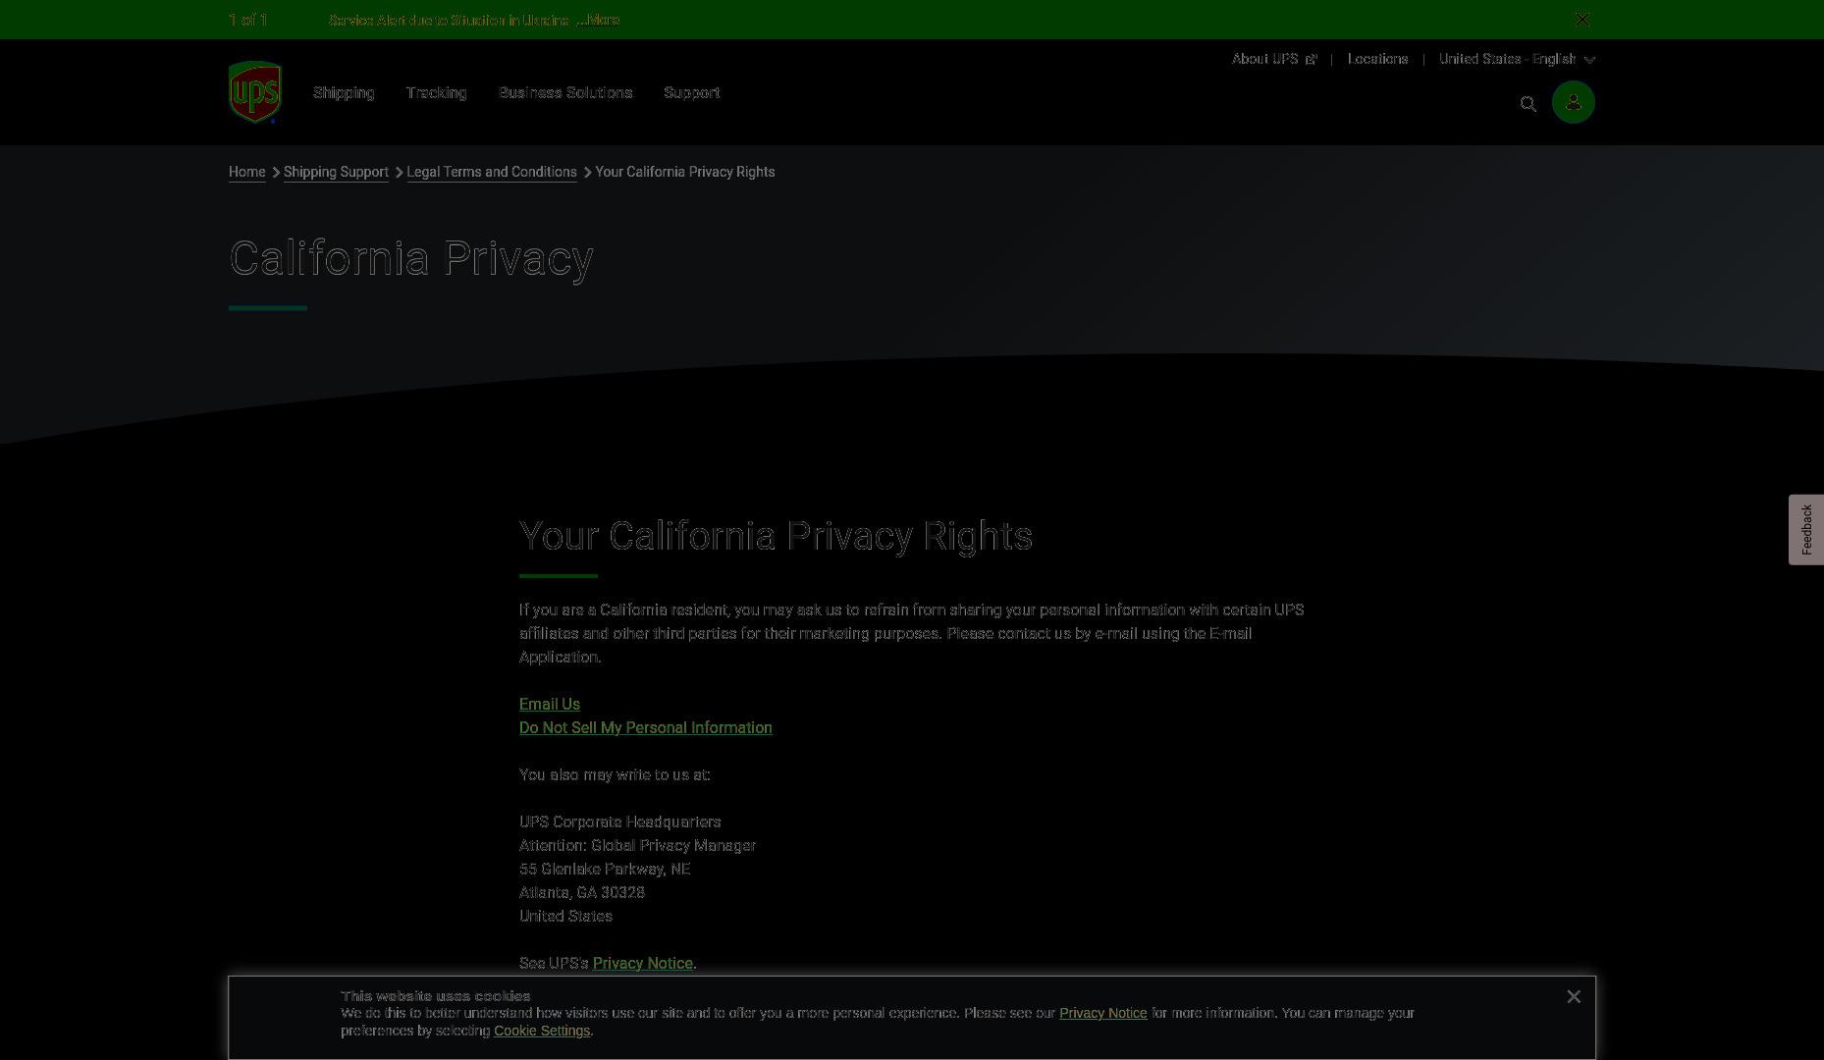
Task: Open the Shipping menu
Action: tap(344, 92)
